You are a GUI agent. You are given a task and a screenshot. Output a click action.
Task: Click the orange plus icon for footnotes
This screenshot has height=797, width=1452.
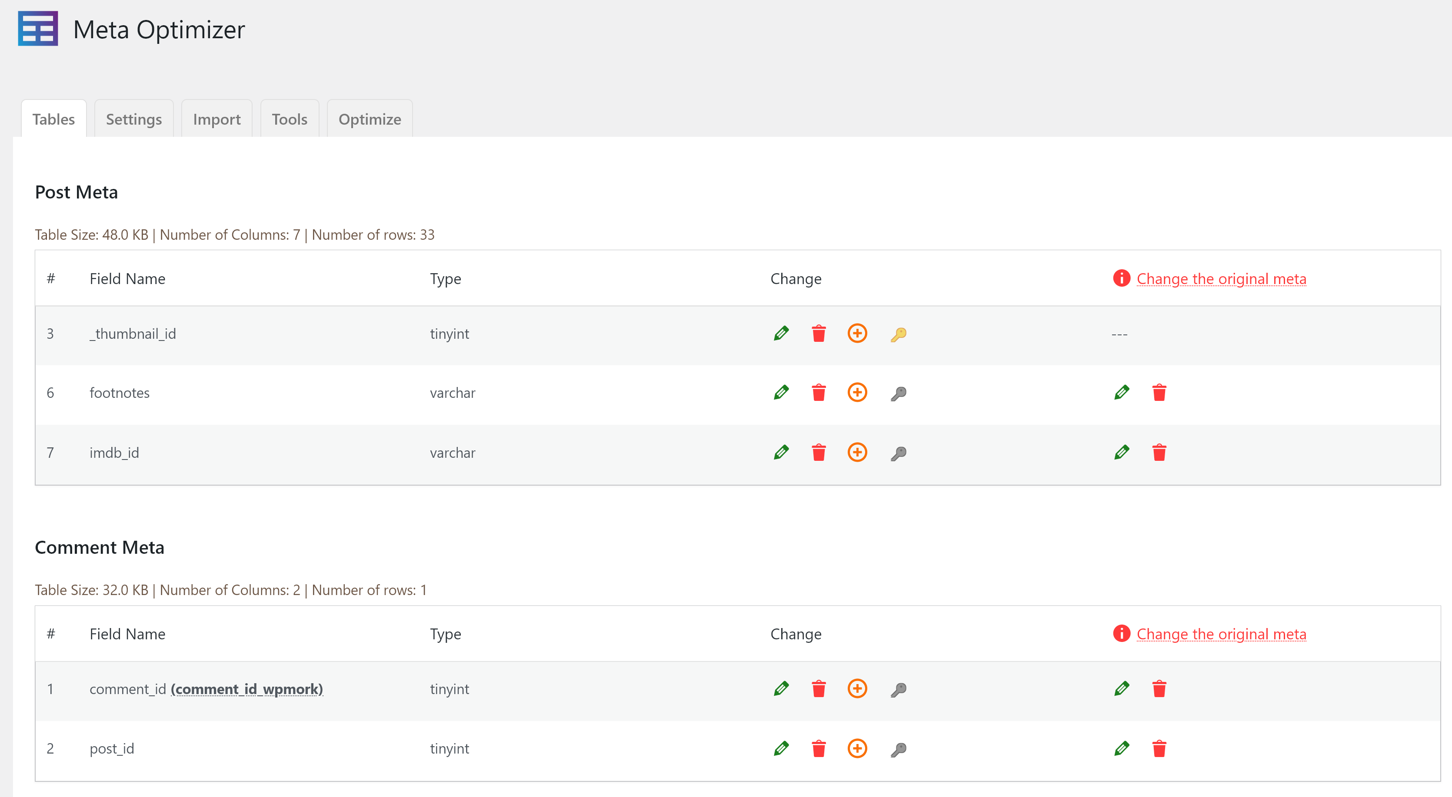[x=857, y=393]
